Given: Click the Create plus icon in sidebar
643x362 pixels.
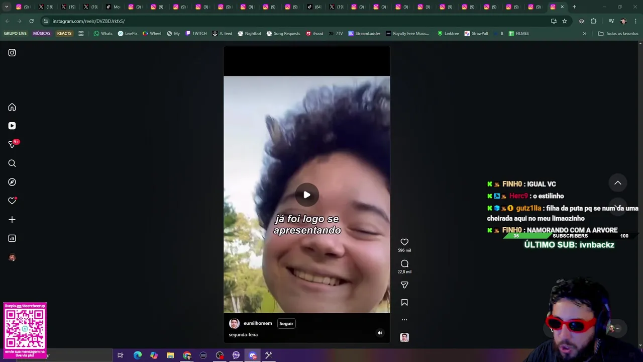Looking at the screenshot, I should pyautogui.click(x=12, y=220).
